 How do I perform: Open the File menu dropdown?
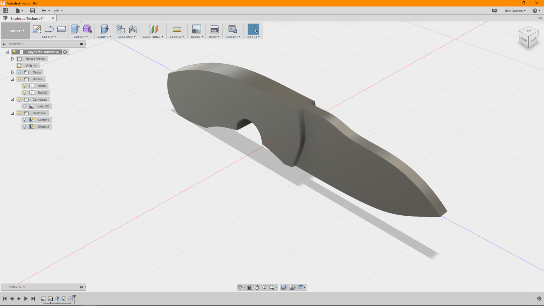pyautogui.click(x=19, y=11)
